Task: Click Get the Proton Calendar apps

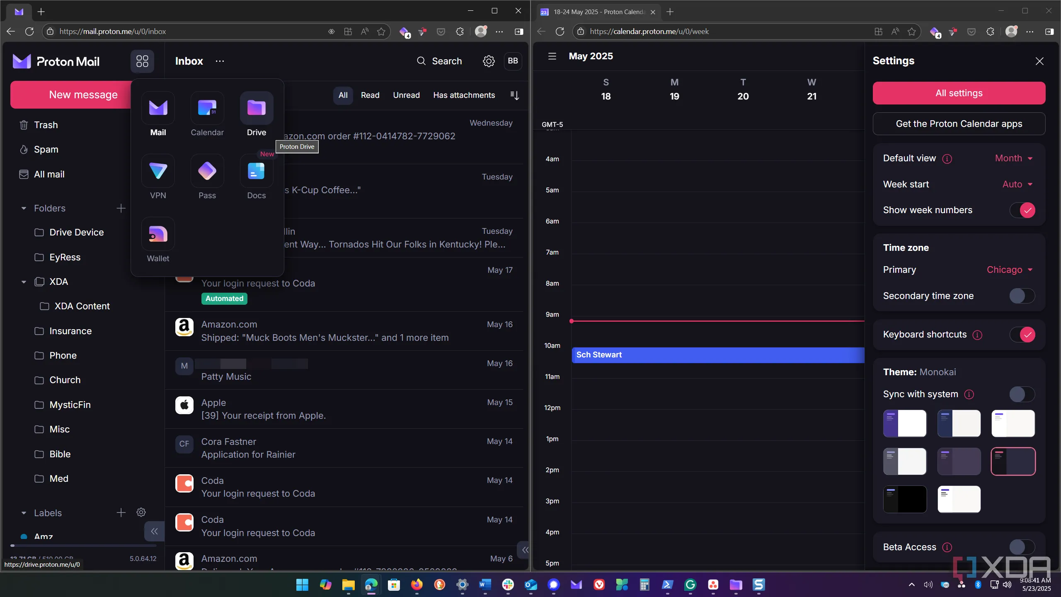Action: (959, 124)
